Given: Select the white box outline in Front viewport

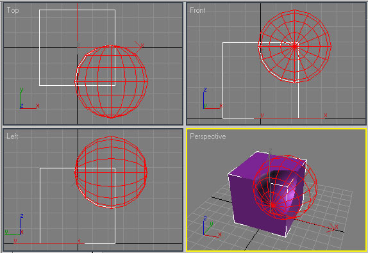Looking at the screenshot, I should tap(260, 81).
